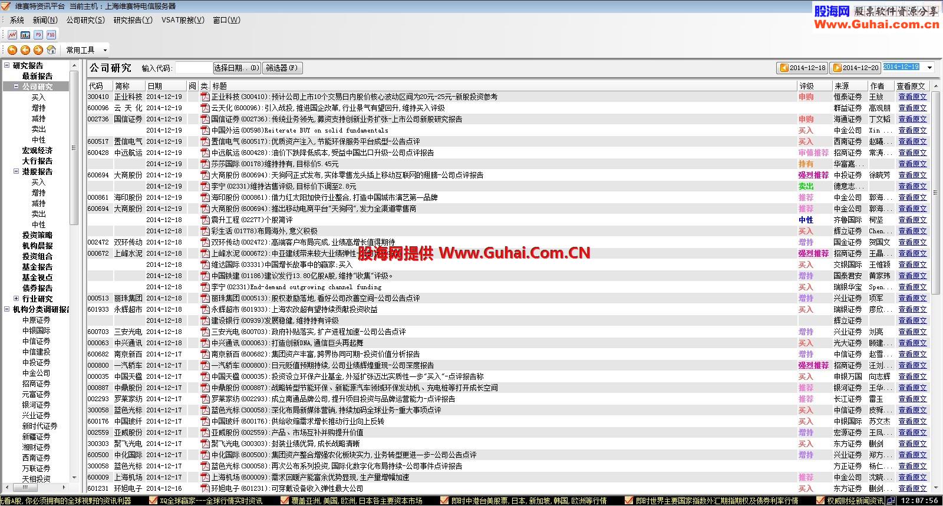The image size is (943, 506).
Task: Open PDF icon for 中远航运(600428) report
Action: click(x=205, y=153)
